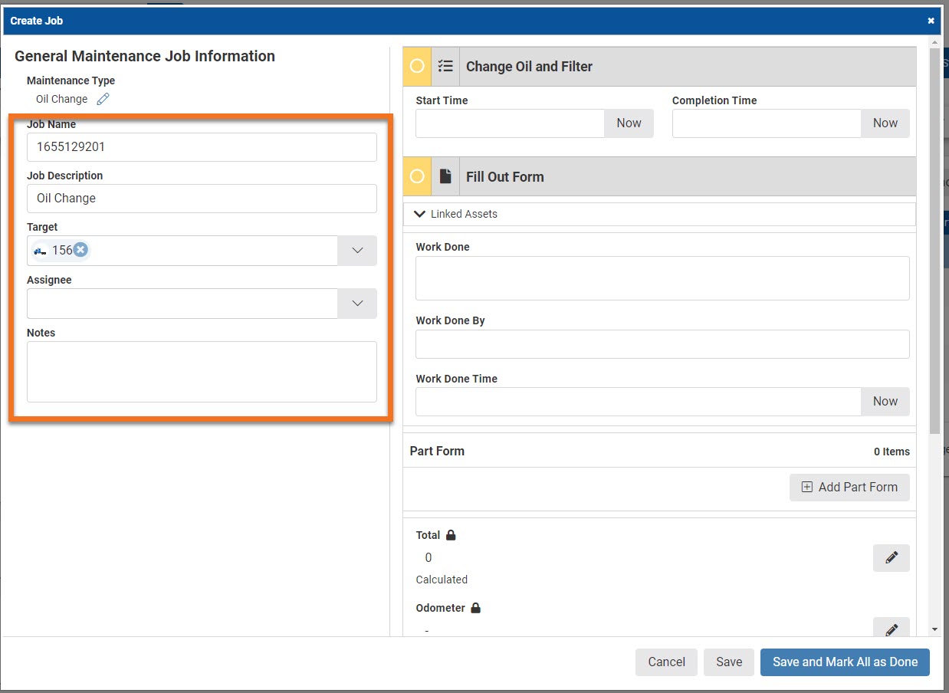Viewport: 949px width, 693px height.
Task: Click the form scrollbar down arrow
Action: pyautogui.click(x=934, y=629)
